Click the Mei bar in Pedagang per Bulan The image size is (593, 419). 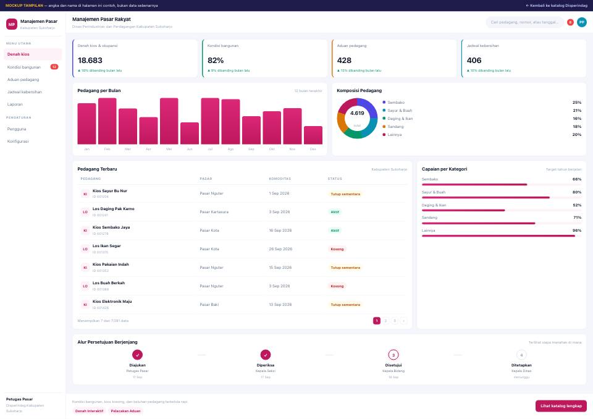tap(169, 121)
